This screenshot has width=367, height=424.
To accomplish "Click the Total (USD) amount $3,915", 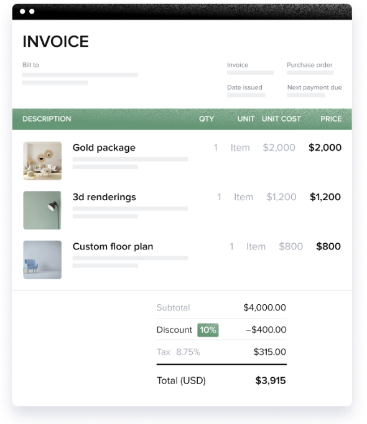I will (x=271, y=380).
